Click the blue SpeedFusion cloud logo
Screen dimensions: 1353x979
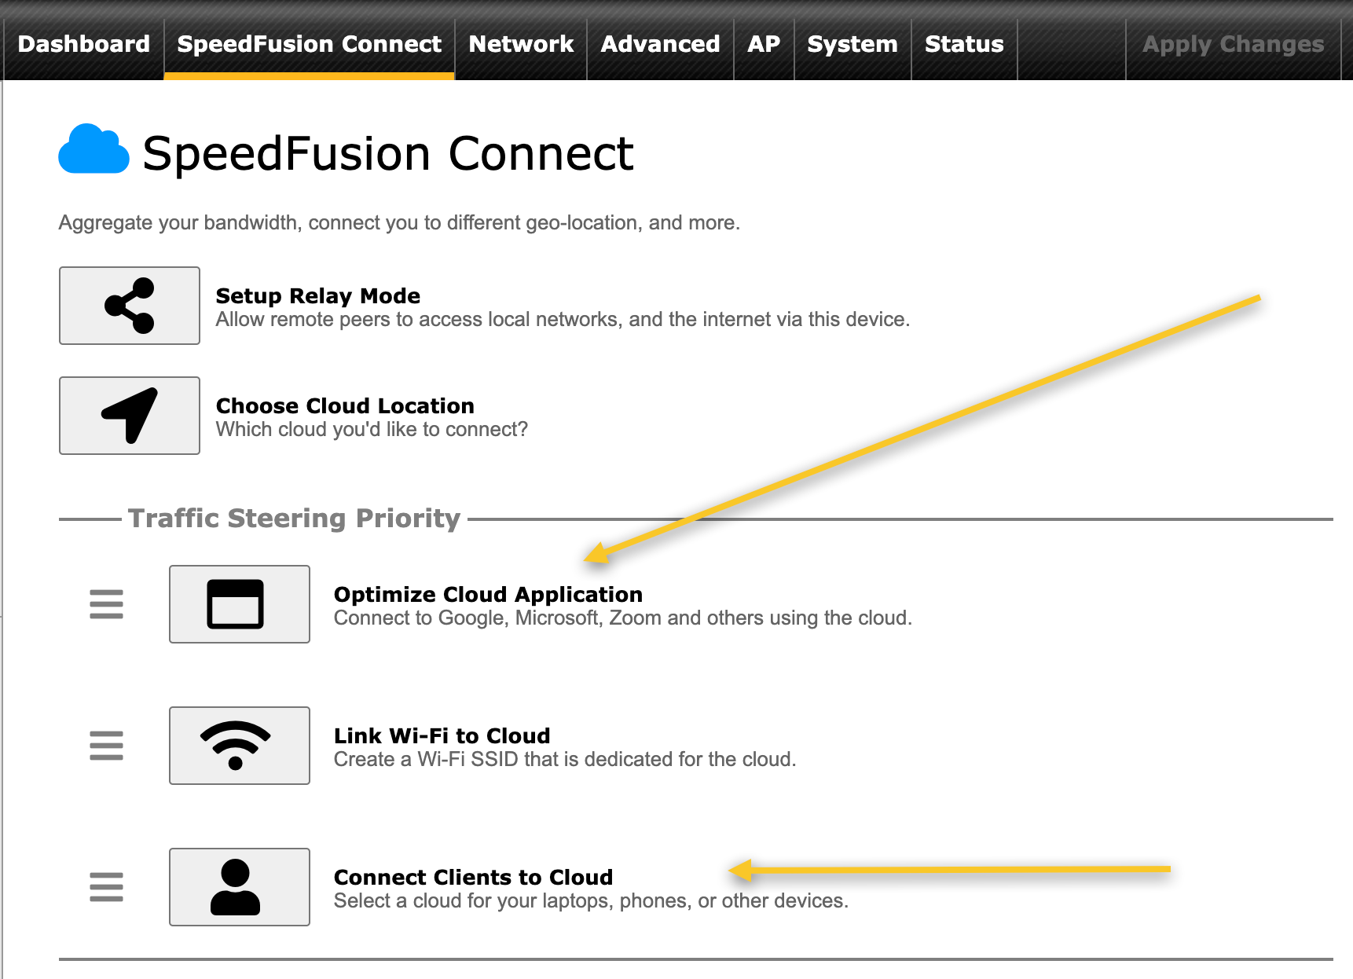pos(93,149)
